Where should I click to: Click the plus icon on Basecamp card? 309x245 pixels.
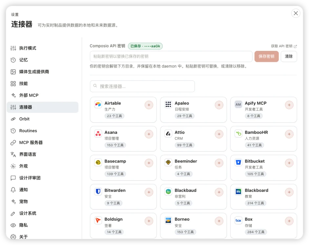coord(149,163)
